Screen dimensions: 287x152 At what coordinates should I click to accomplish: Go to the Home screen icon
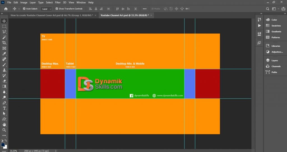[6, 9]
